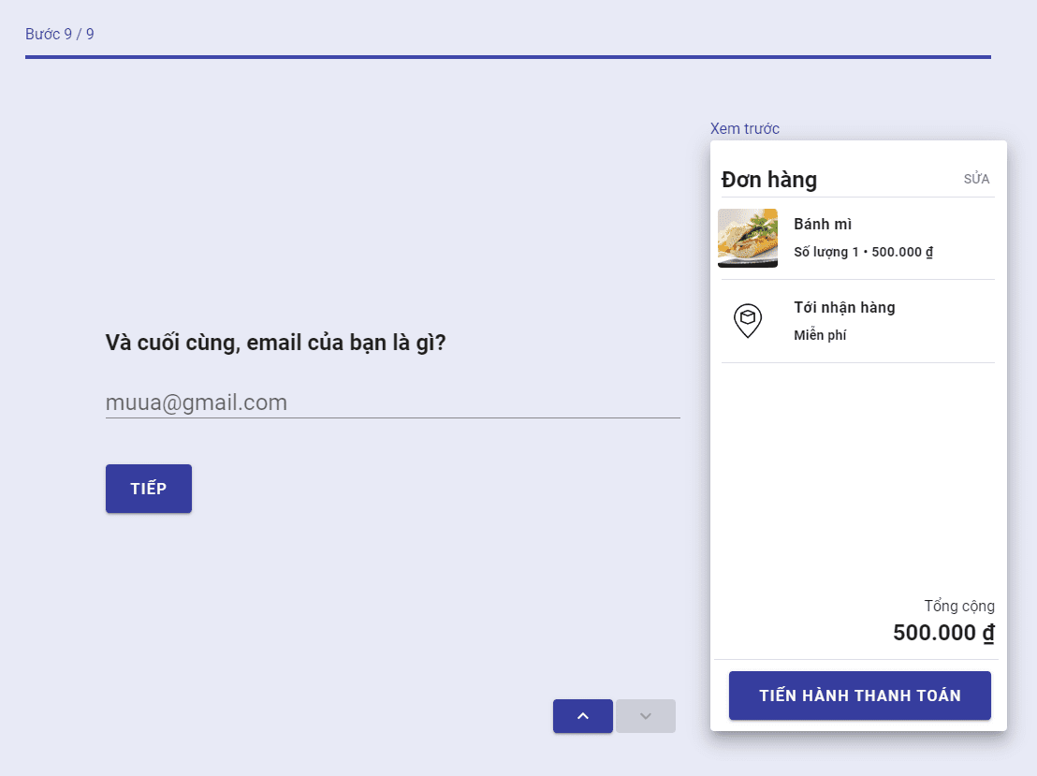
Task: Click the Xem trước preview label
Action: 744,129
